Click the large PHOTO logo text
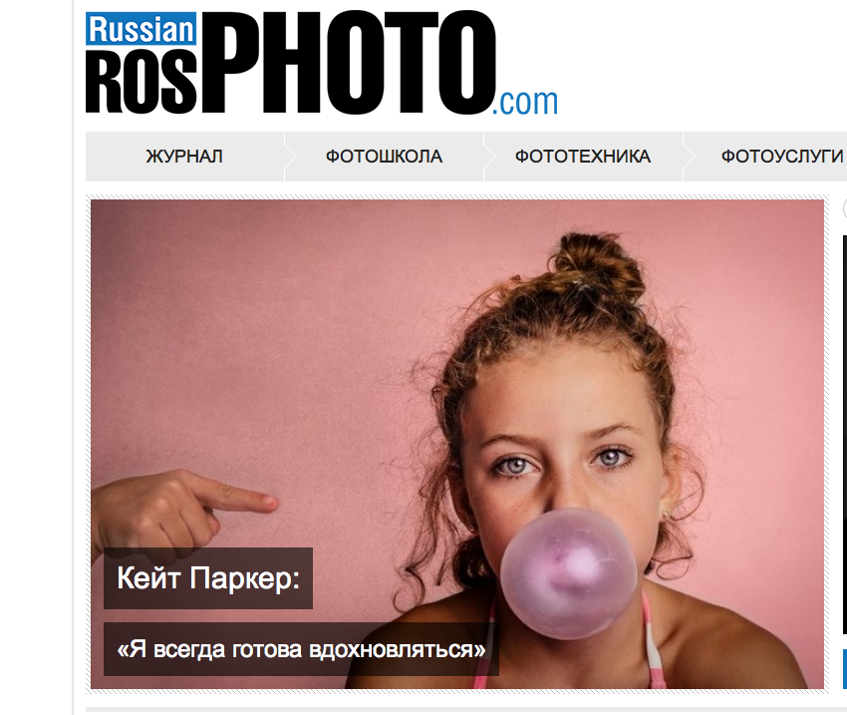The width and height of the screenshot is (847, 715). tap(349, 61)
